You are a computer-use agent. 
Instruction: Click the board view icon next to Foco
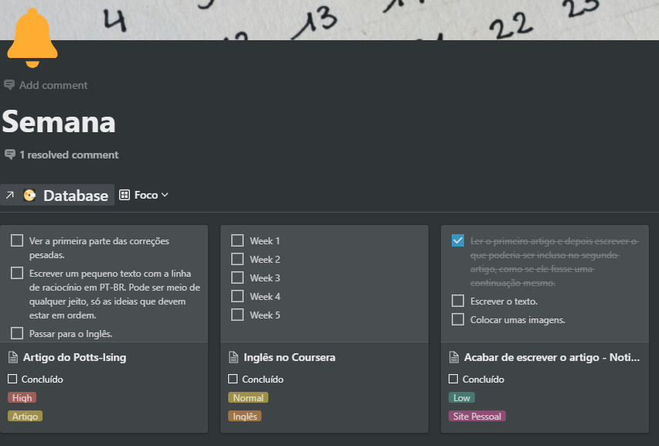125,195
